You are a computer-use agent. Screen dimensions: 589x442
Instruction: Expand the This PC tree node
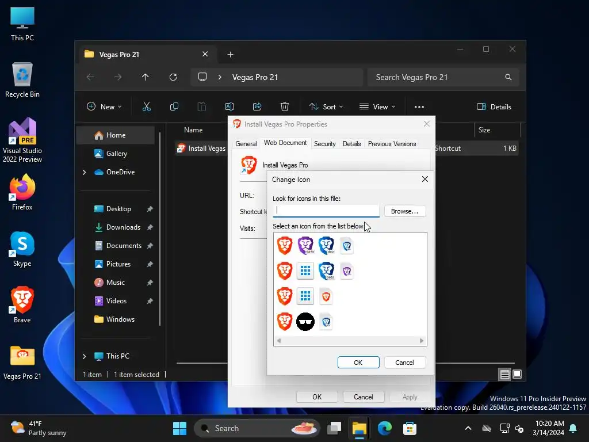(x=84, y=356)
